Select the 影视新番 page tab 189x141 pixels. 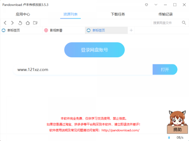click(x=64, y=30)
